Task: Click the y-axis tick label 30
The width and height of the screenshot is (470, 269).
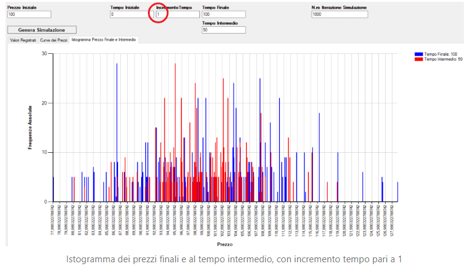Action: click(x=44, y=53)
